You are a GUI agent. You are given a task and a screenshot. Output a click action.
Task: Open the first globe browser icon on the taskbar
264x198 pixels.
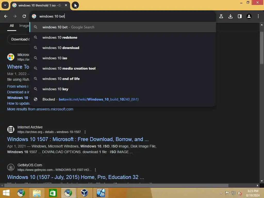(x=21, y=193)
